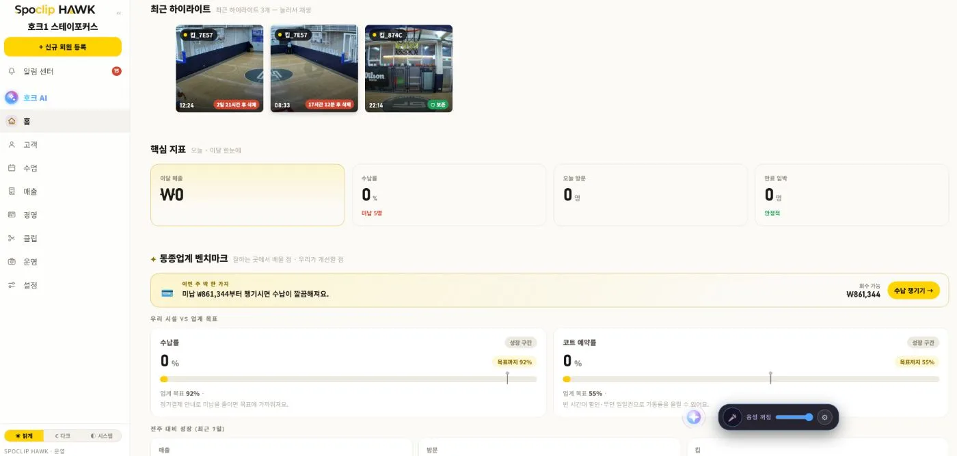Click the 미납 5명 text
The image size is (957, 456).
click(x=372, y=213)
